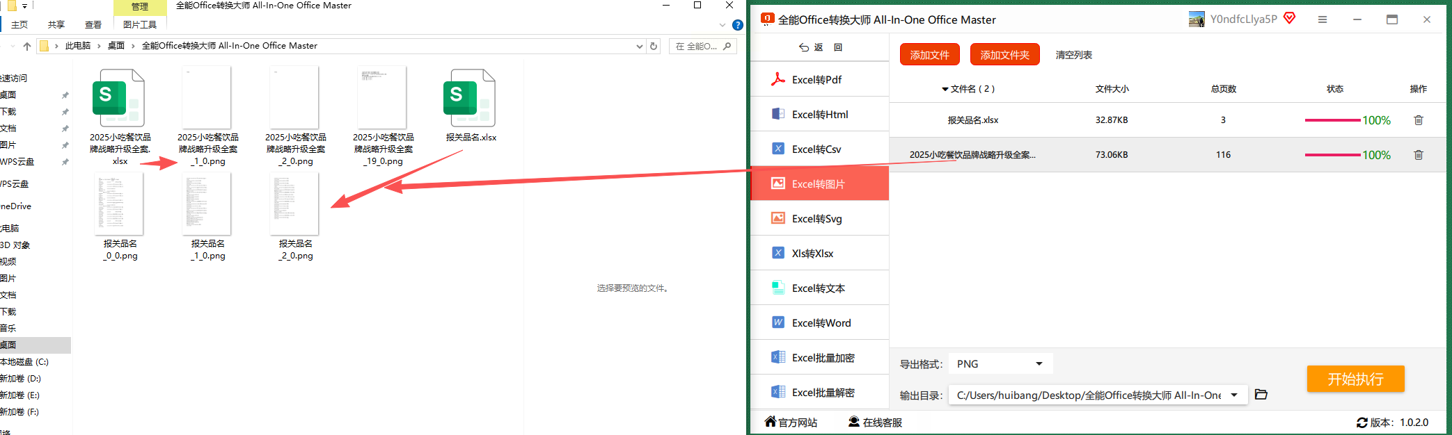Click the Explorer search box

point(703,46)
